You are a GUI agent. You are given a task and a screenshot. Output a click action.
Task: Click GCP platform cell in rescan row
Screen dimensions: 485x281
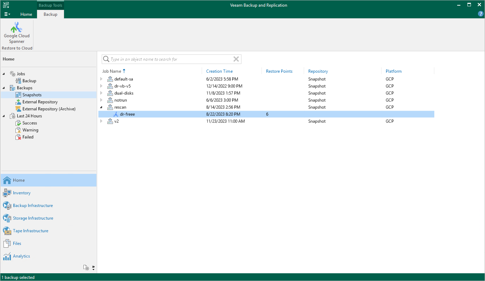(390, 107)
